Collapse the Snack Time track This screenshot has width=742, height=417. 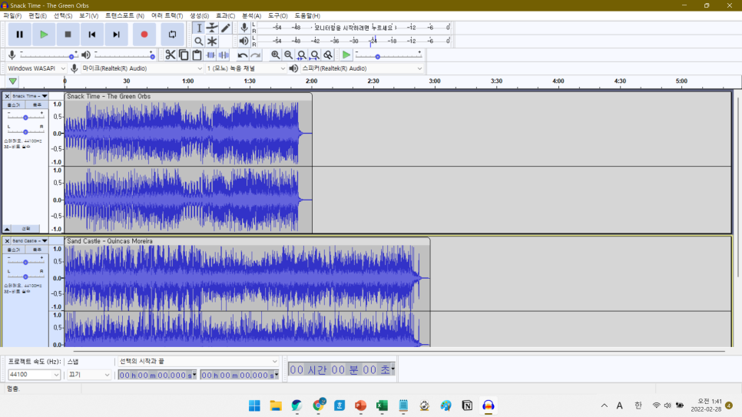tap(7, 229)
